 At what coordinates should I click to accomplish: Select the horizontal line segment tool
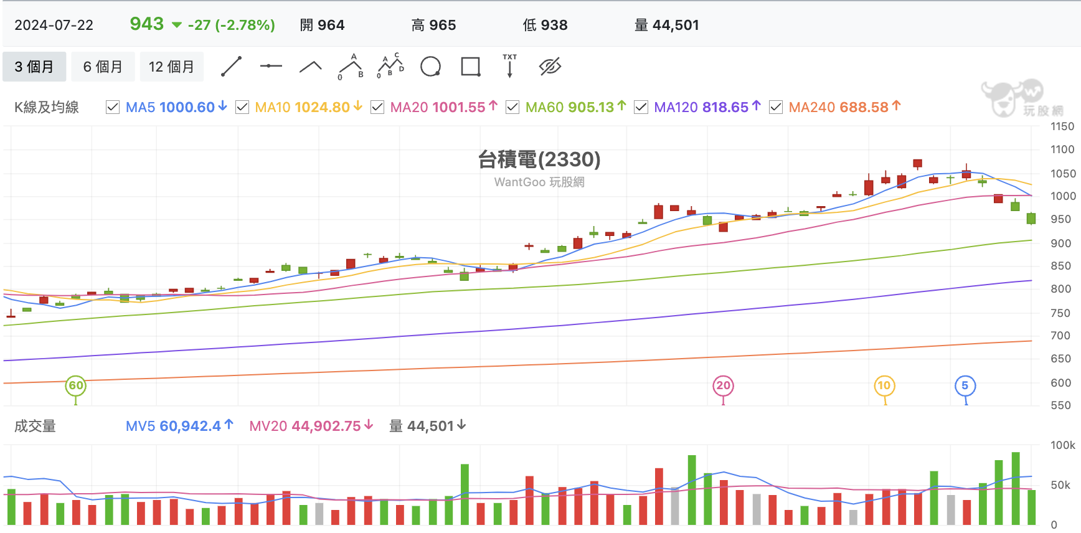click(271, 66)
